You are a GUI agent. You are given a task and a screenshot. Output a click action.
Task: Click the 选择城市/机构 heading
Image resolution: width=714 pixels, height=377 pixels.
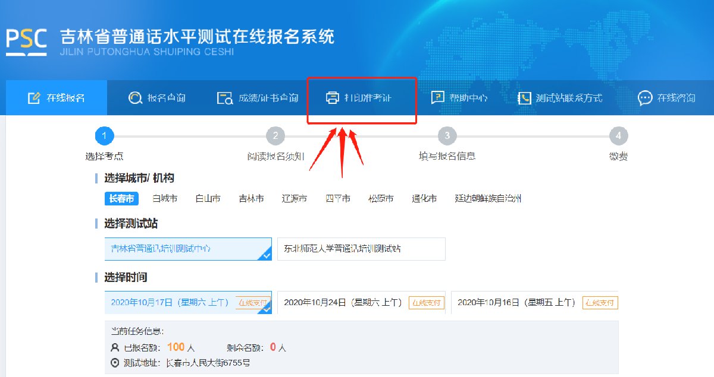(139, 178)
